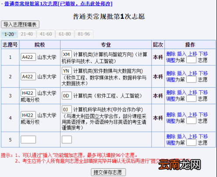Image resolution: width=217 pixels, height=177 pixels.
Task: Click 插入 for choice 2
Action: (x=181, y=73)
